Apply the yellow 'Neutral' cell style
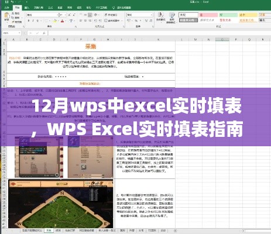271x234 pixels. pos(248,15)
